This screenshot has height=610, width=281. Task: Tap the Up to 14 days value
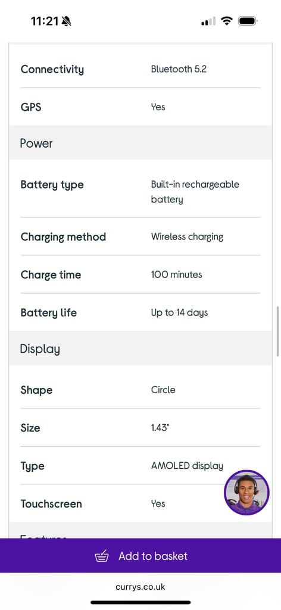coord(179,313)
